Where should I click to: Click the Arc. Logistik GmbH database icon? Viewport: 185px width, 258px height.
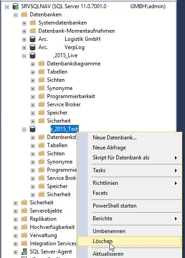(33, 39)
